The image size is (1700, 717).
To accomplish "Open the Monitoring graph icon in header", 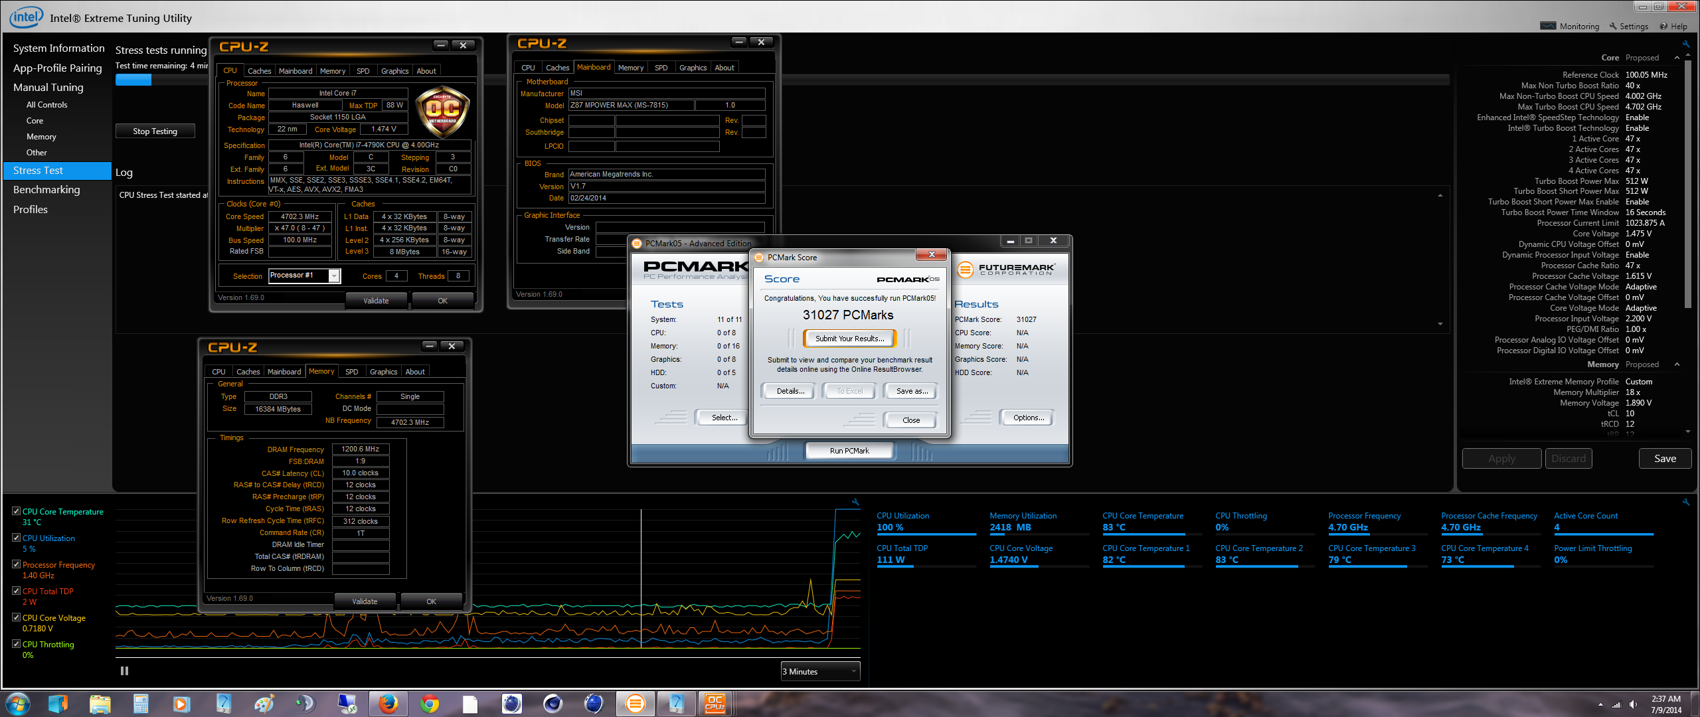I will tap(1548, 26).
